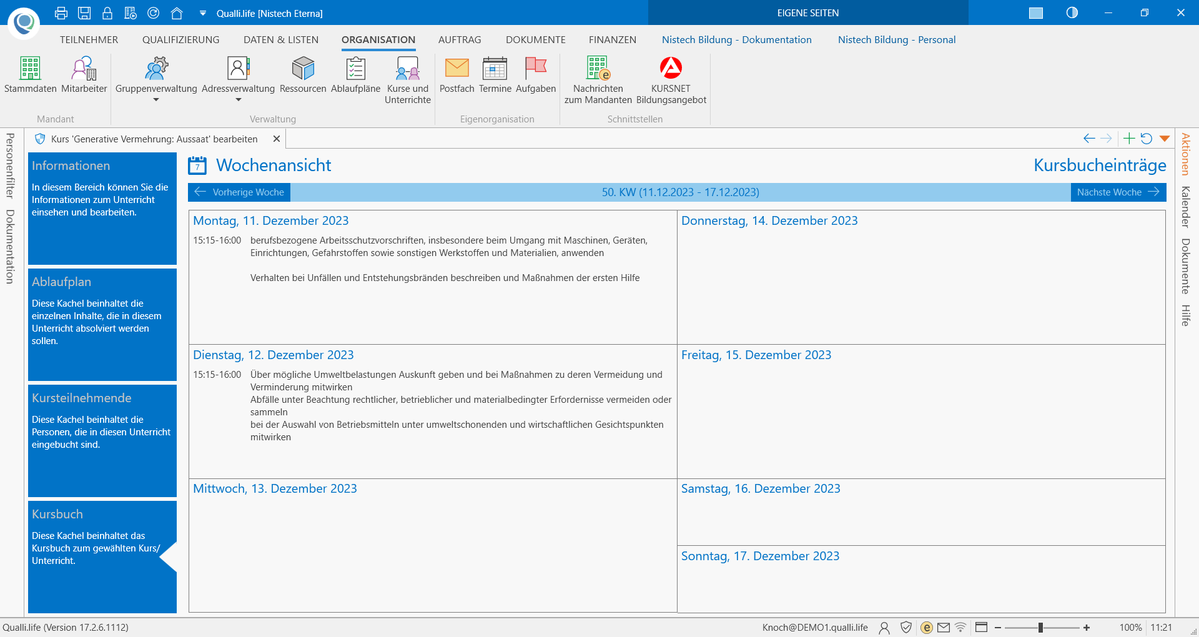Screen dimensions: 1199x637
Task: Adjust the zoom slider in status bar
Action: (1040, 628)
